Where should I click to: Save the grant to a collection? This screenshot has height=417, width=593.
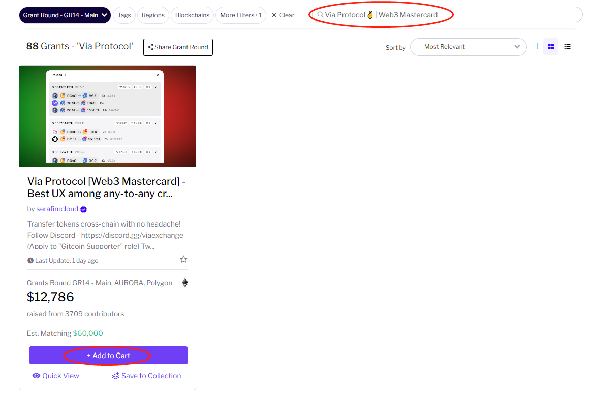click(146, 376)
